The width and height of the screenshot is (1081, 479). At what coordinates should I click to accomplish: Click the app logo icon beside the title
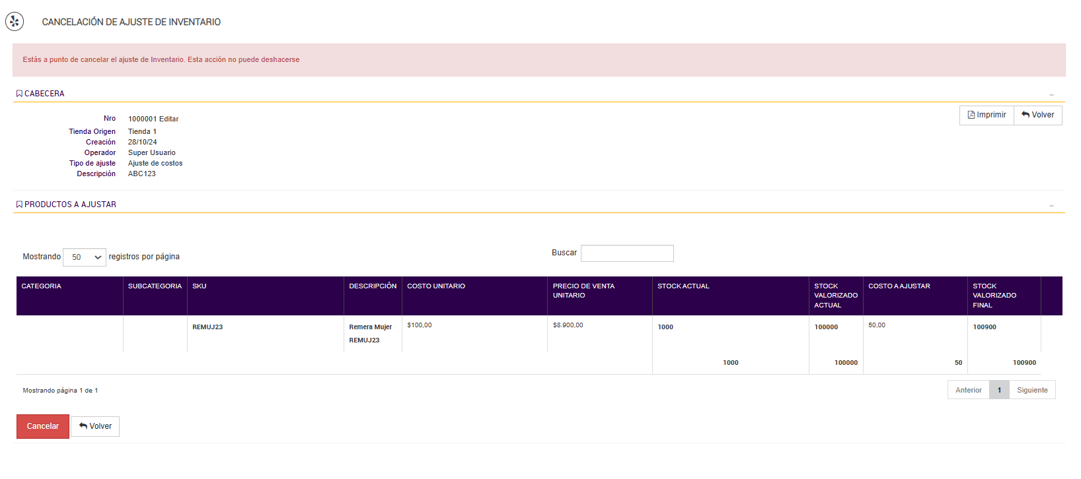(x=15, y=22)
